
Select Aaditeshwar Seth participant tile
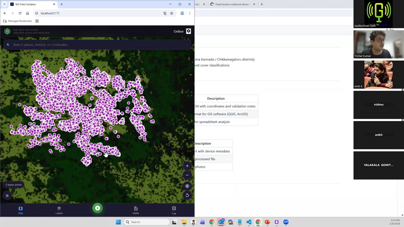coord(378,14)
